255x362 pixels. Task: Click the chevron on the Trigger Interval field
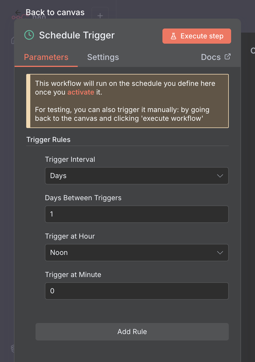220,176
